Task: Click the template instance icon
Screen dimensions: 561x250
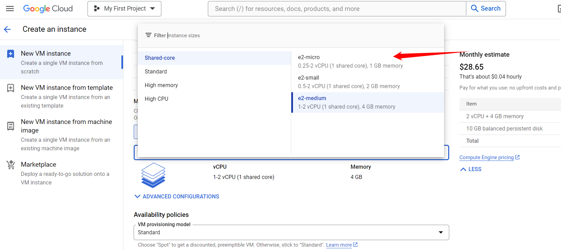Action: [11, 88]
